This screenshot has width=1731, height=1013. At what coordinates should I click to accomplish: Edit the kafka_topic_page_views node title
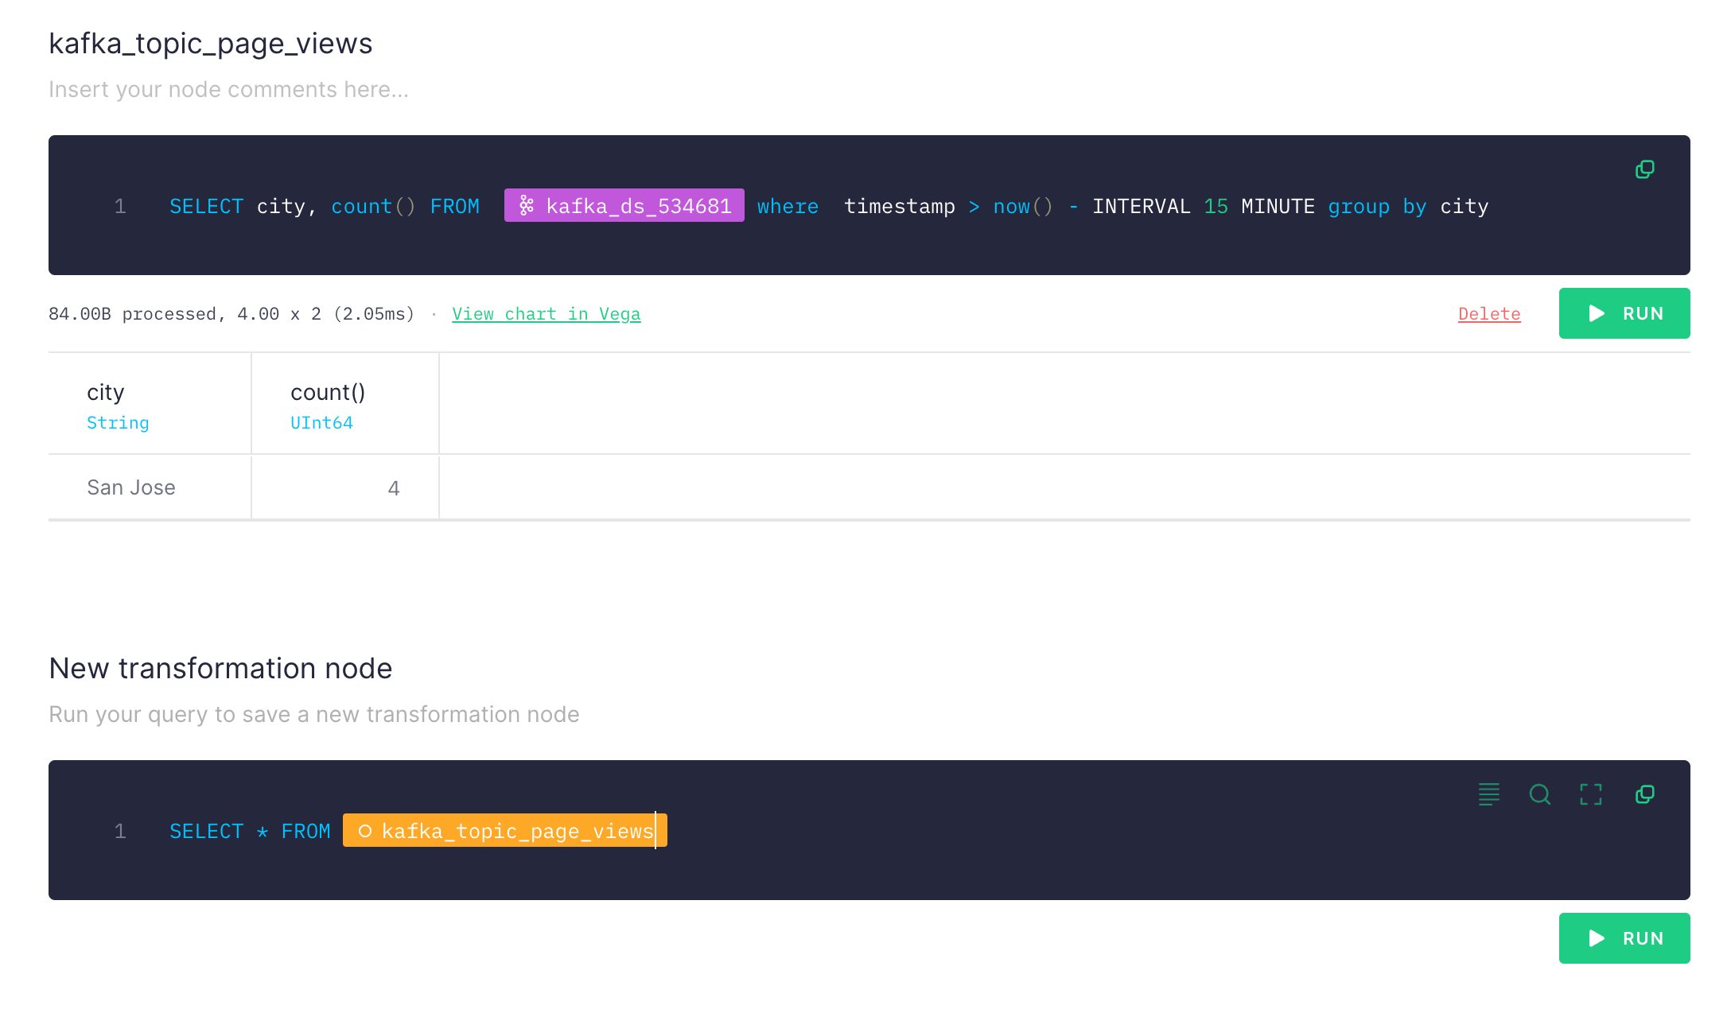coord(210,44)
